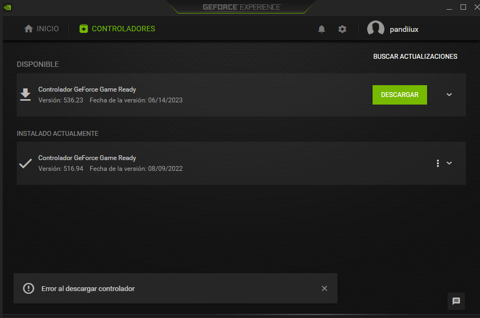This screenshot has height=318, width=480.
Task: Click the NVIDIA logo in title bar
Action: tap(8, 8)
